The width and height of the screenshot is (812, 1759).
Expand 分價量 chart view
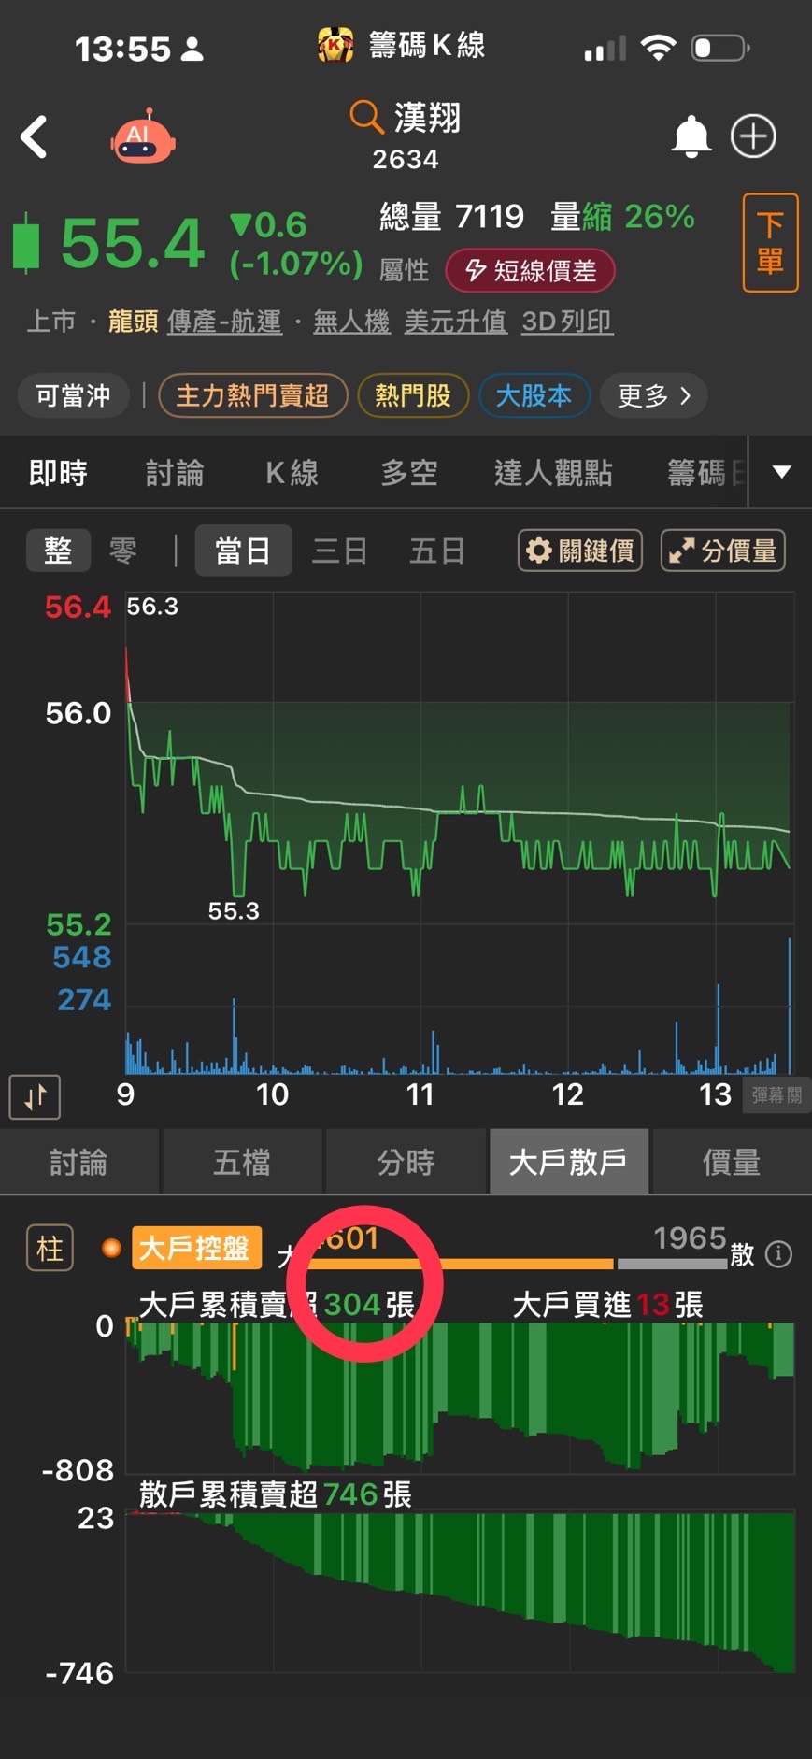pyautogui.click(x=722, y=551)
